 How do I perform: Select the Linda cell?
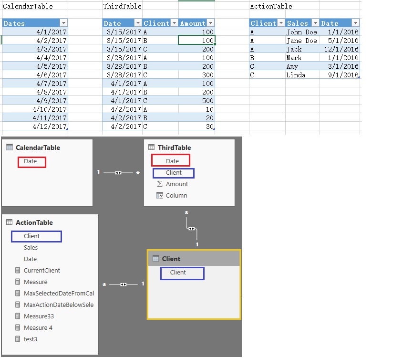pos(302,74)
